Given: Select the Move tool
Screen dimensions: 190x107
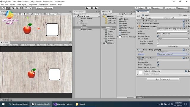Looking at the screenshot, I should coord(8,8).
